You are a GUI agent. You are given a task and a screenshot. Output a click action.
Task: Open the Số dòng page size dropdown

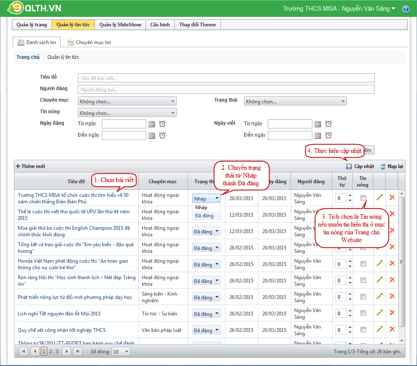(x=121, y=352)
